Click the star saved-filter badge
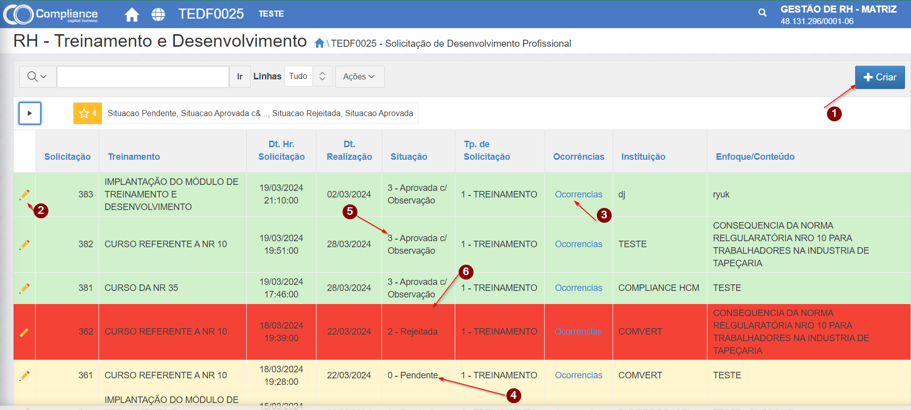Viewport: 911px width, 410px height. [x=87, y=114]
